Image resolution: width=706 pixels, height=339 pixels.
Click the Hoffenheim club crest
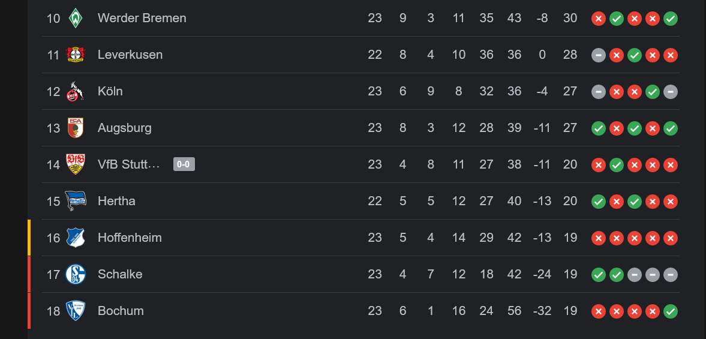pos(75,237)
